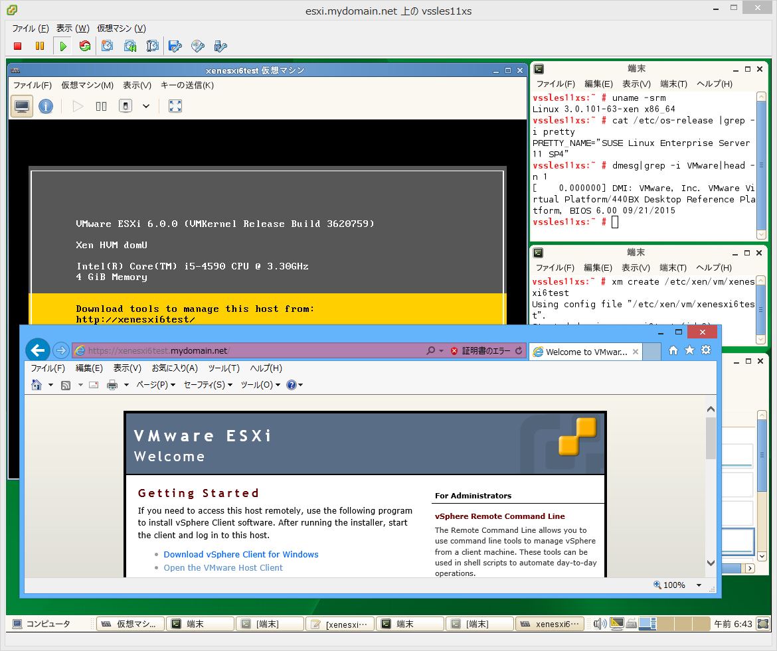This screenshot has height=651, width=777.
Task: Click Open the VMware Host Client link
Action: click(x=223, y=568)
